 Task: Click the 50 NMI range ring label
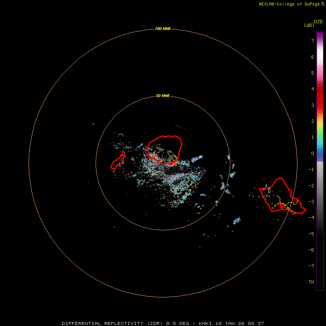pos(163,96)
